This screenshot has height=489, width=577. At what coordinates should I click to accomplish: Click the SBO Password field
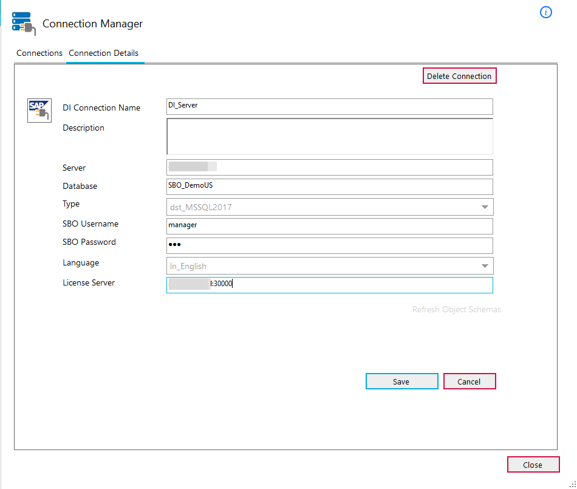(x=330, y=246)
